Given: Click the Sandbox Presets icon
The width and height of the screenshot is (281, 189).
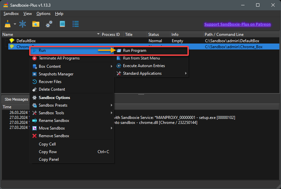Looking at the screenshot, I should 35,105.
